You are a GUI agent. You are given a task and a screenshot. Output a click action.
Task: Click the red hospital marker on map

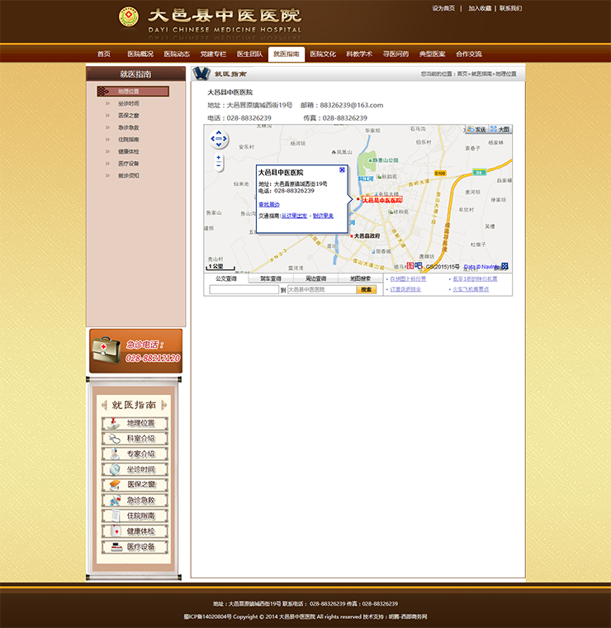358,200
